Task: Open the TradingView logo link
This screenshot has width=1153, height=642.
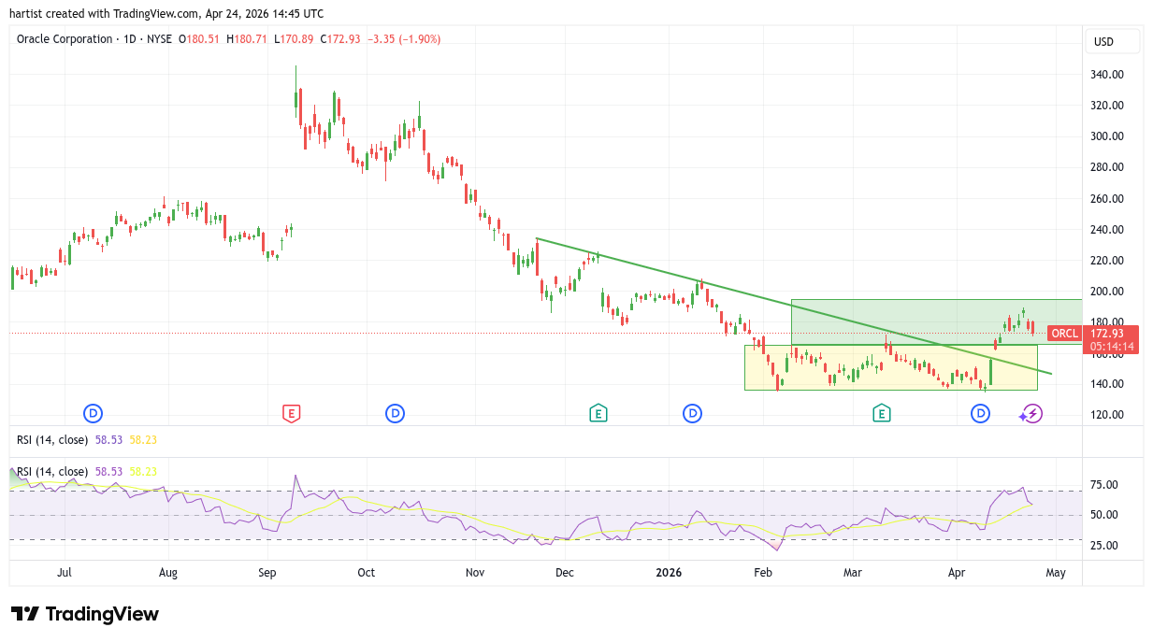Action: (x=85, y=614)
